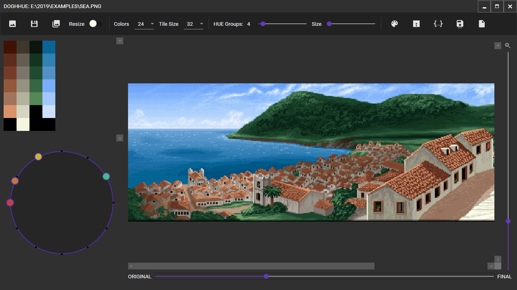Click the blank document file icon
The height and width of the screenshot is (290, 517).
pos(482,24)
